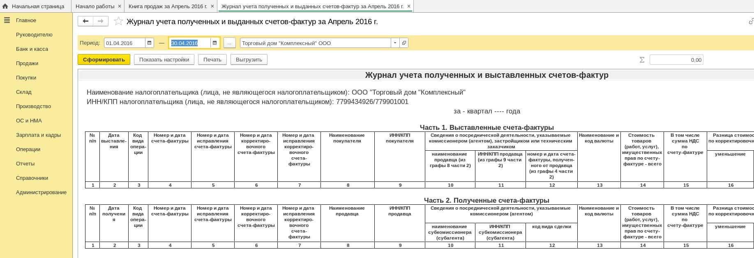Open the Склад section
Image resolution: width=754 pixels, height=258 pixels.
[24, 92]
